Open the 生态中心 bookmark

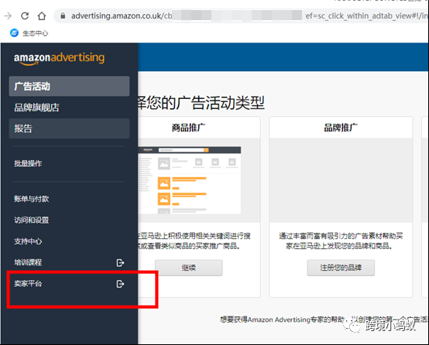click(x=29, y=33)
